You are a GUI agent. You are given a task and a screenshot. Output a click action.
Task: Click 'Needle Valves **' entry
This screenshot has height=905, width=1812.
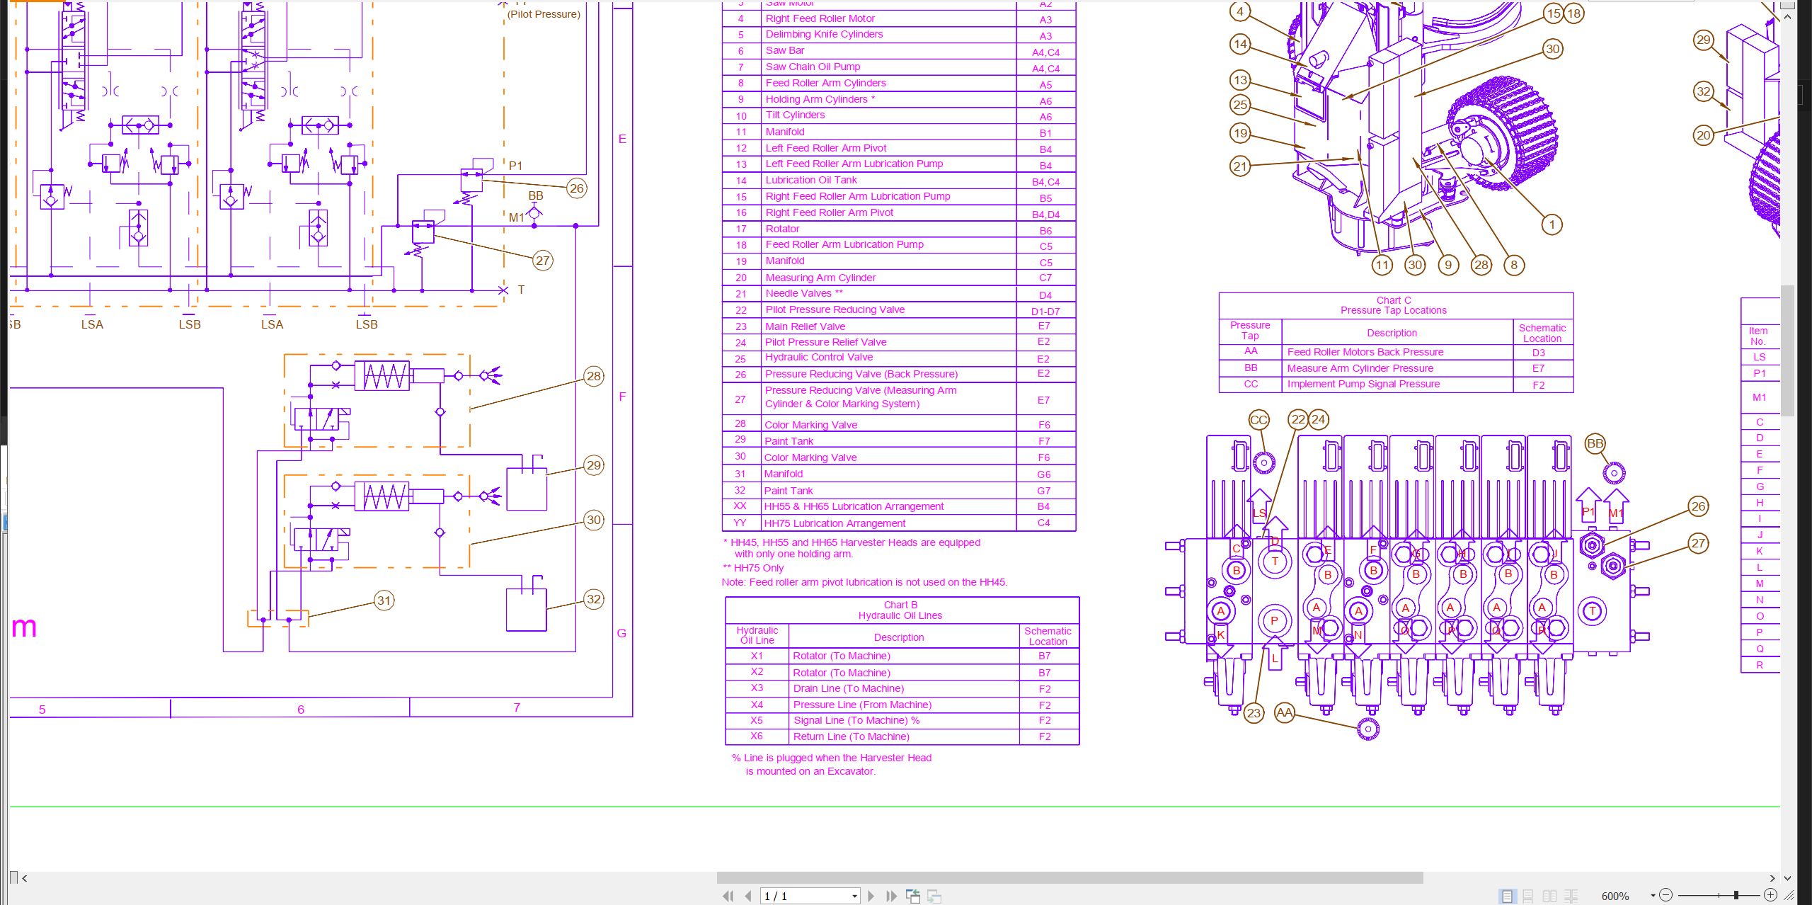coord(804,293)
